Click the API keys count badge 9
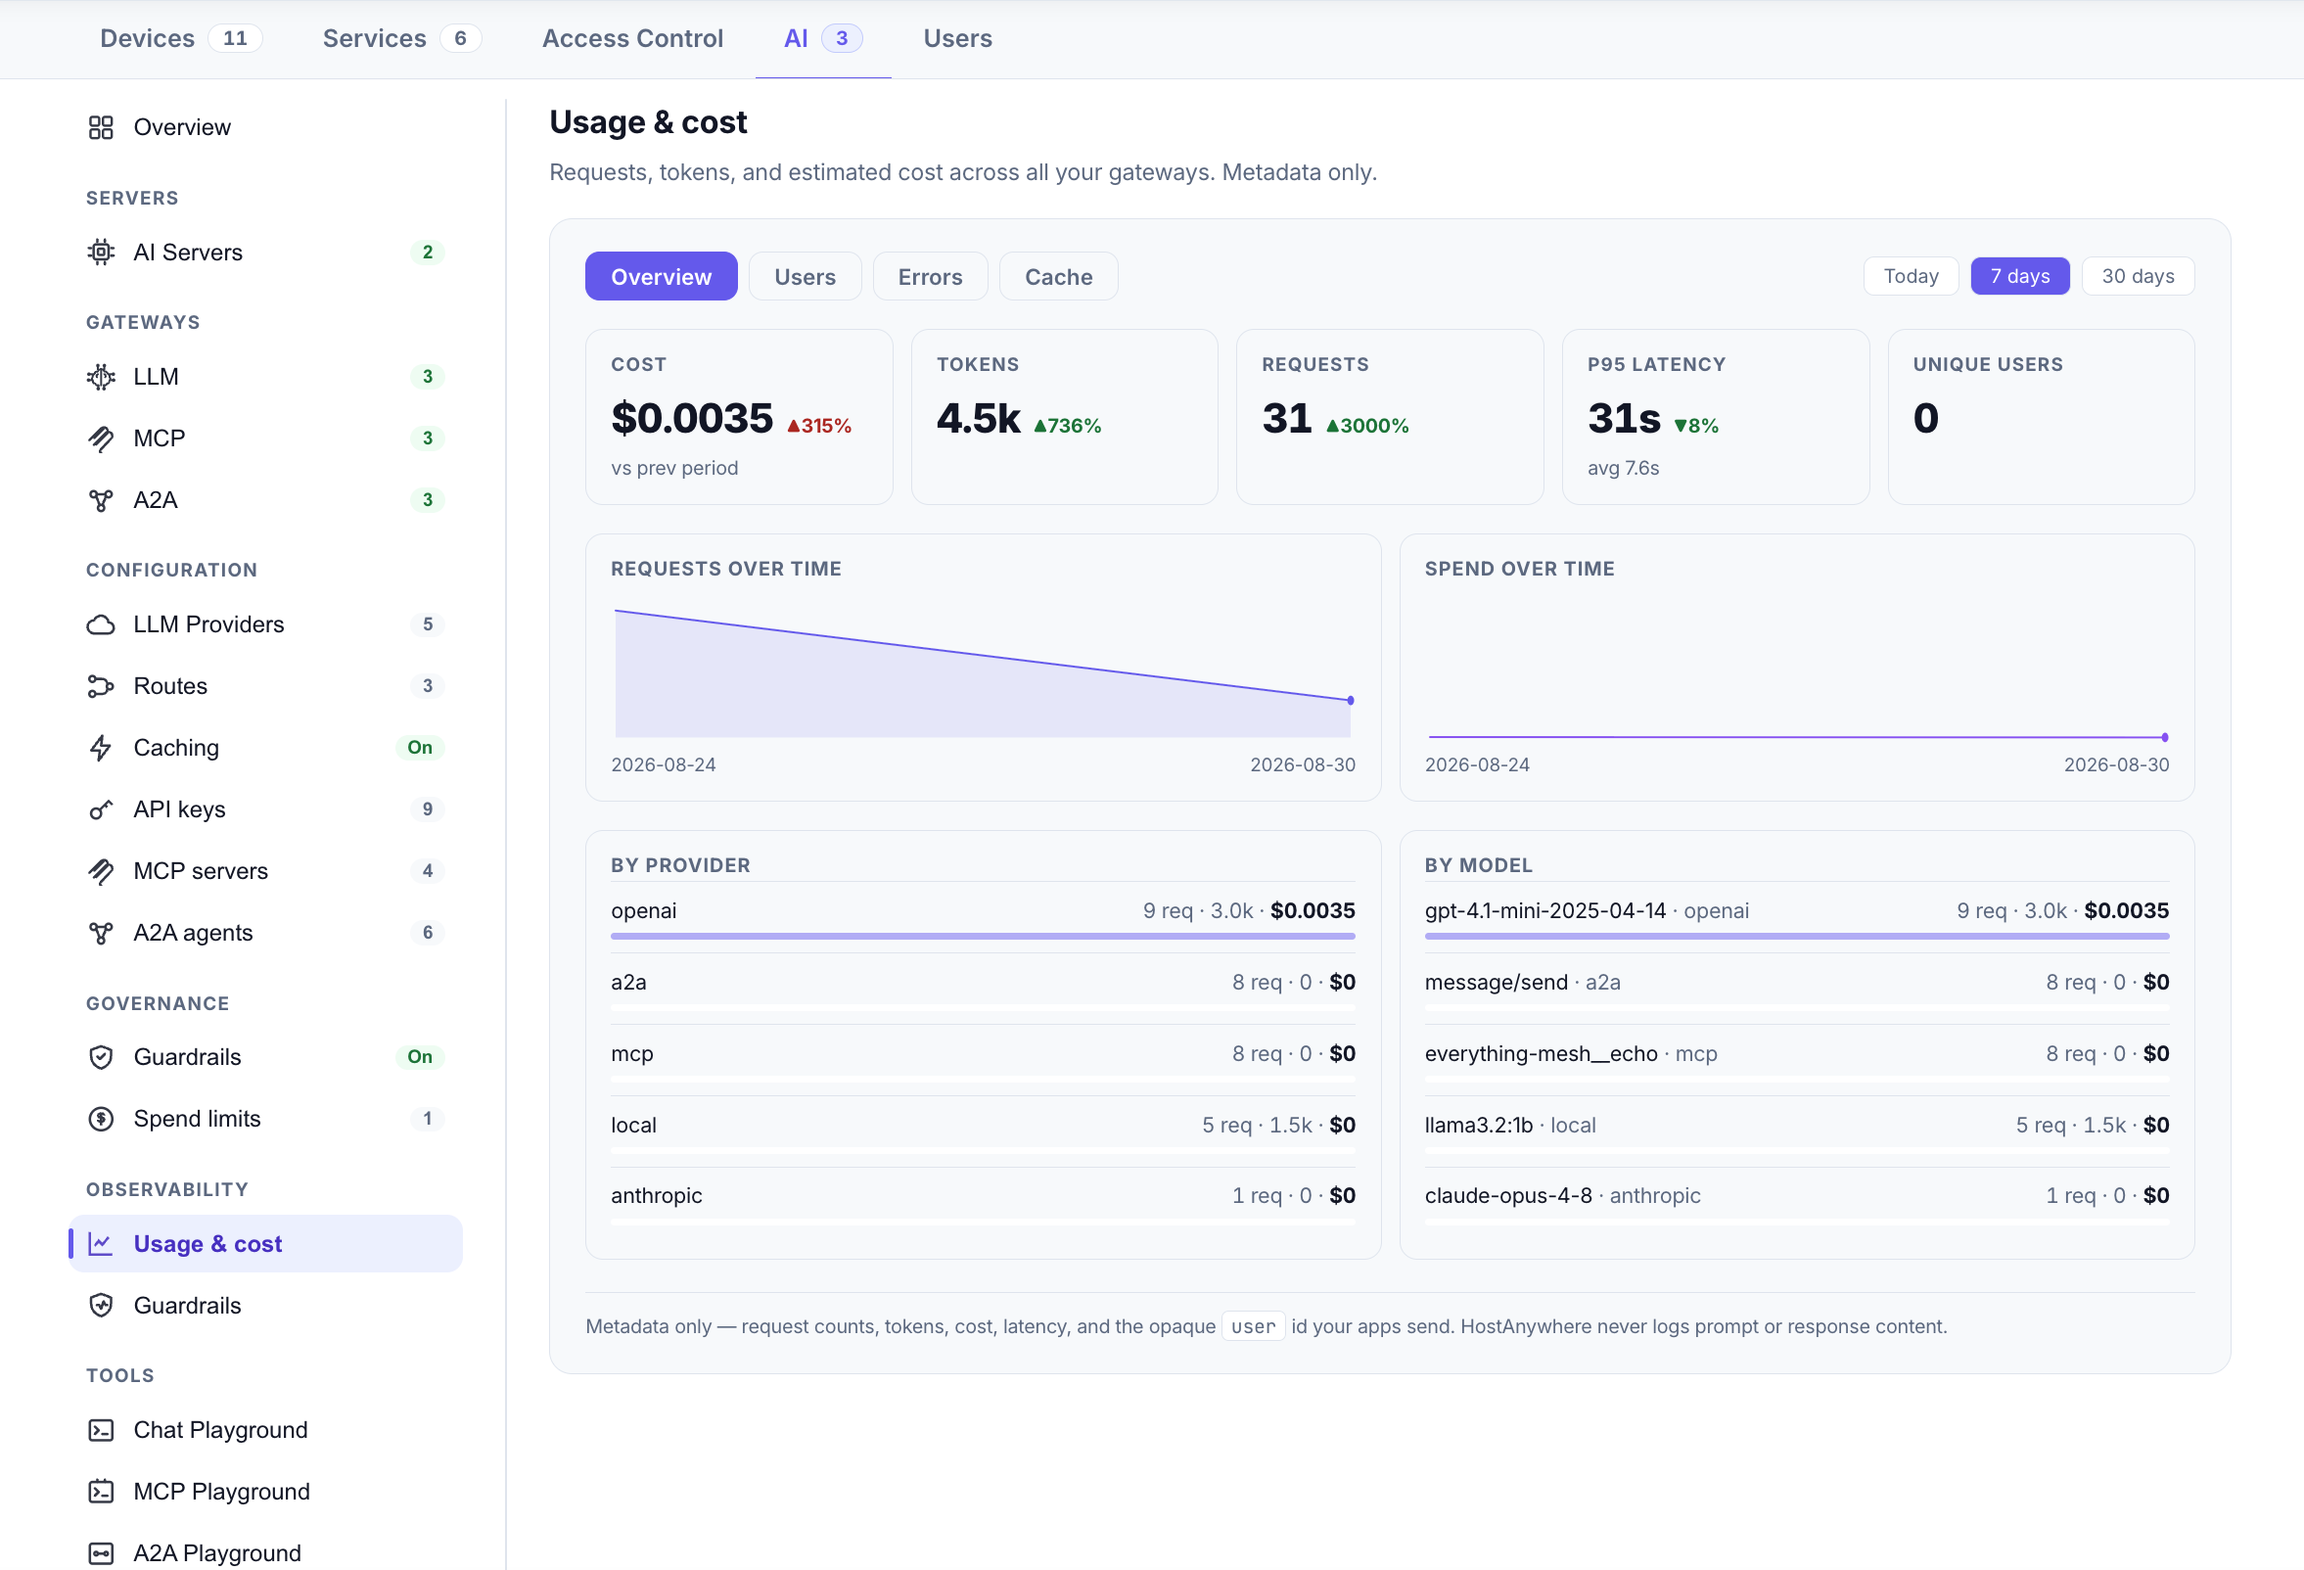The width and height of the screenshot is (2304, 1570). [428, 809]
